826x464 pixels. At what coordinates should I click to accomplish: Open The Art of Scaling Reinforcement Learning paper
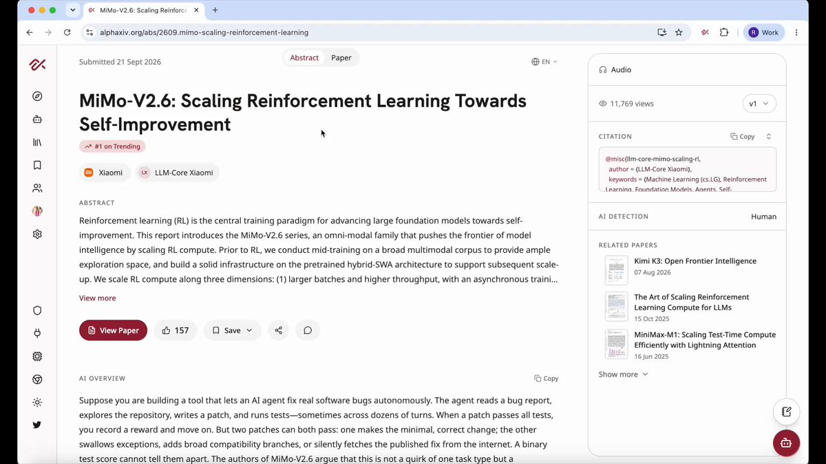pyautogui.click(x=692, y=302)
